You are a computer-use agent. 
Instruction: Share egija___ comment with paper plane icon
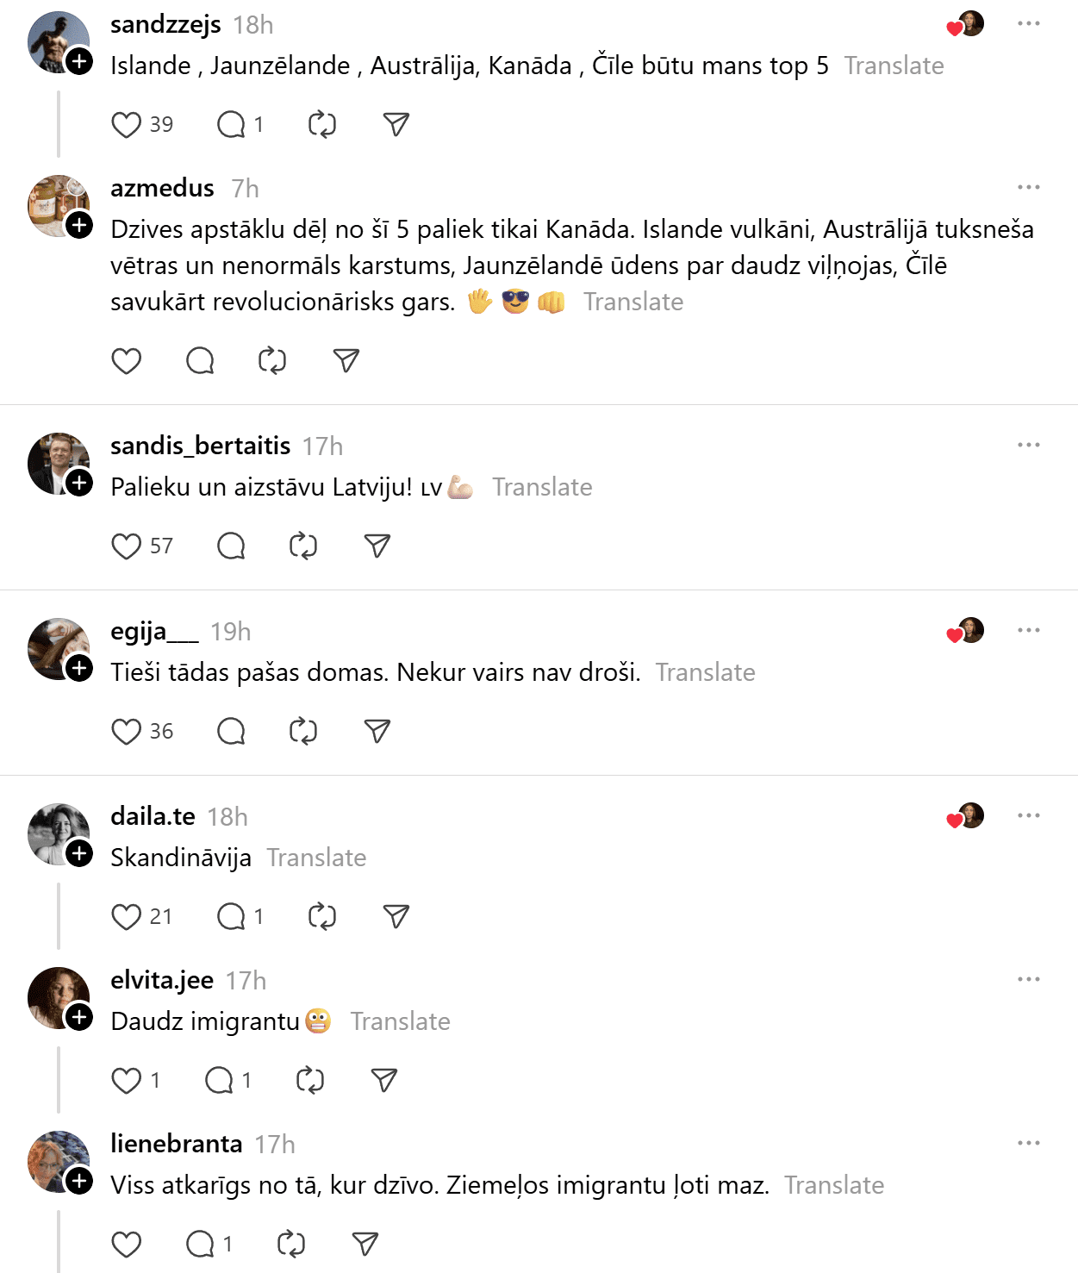pos(377,732)
